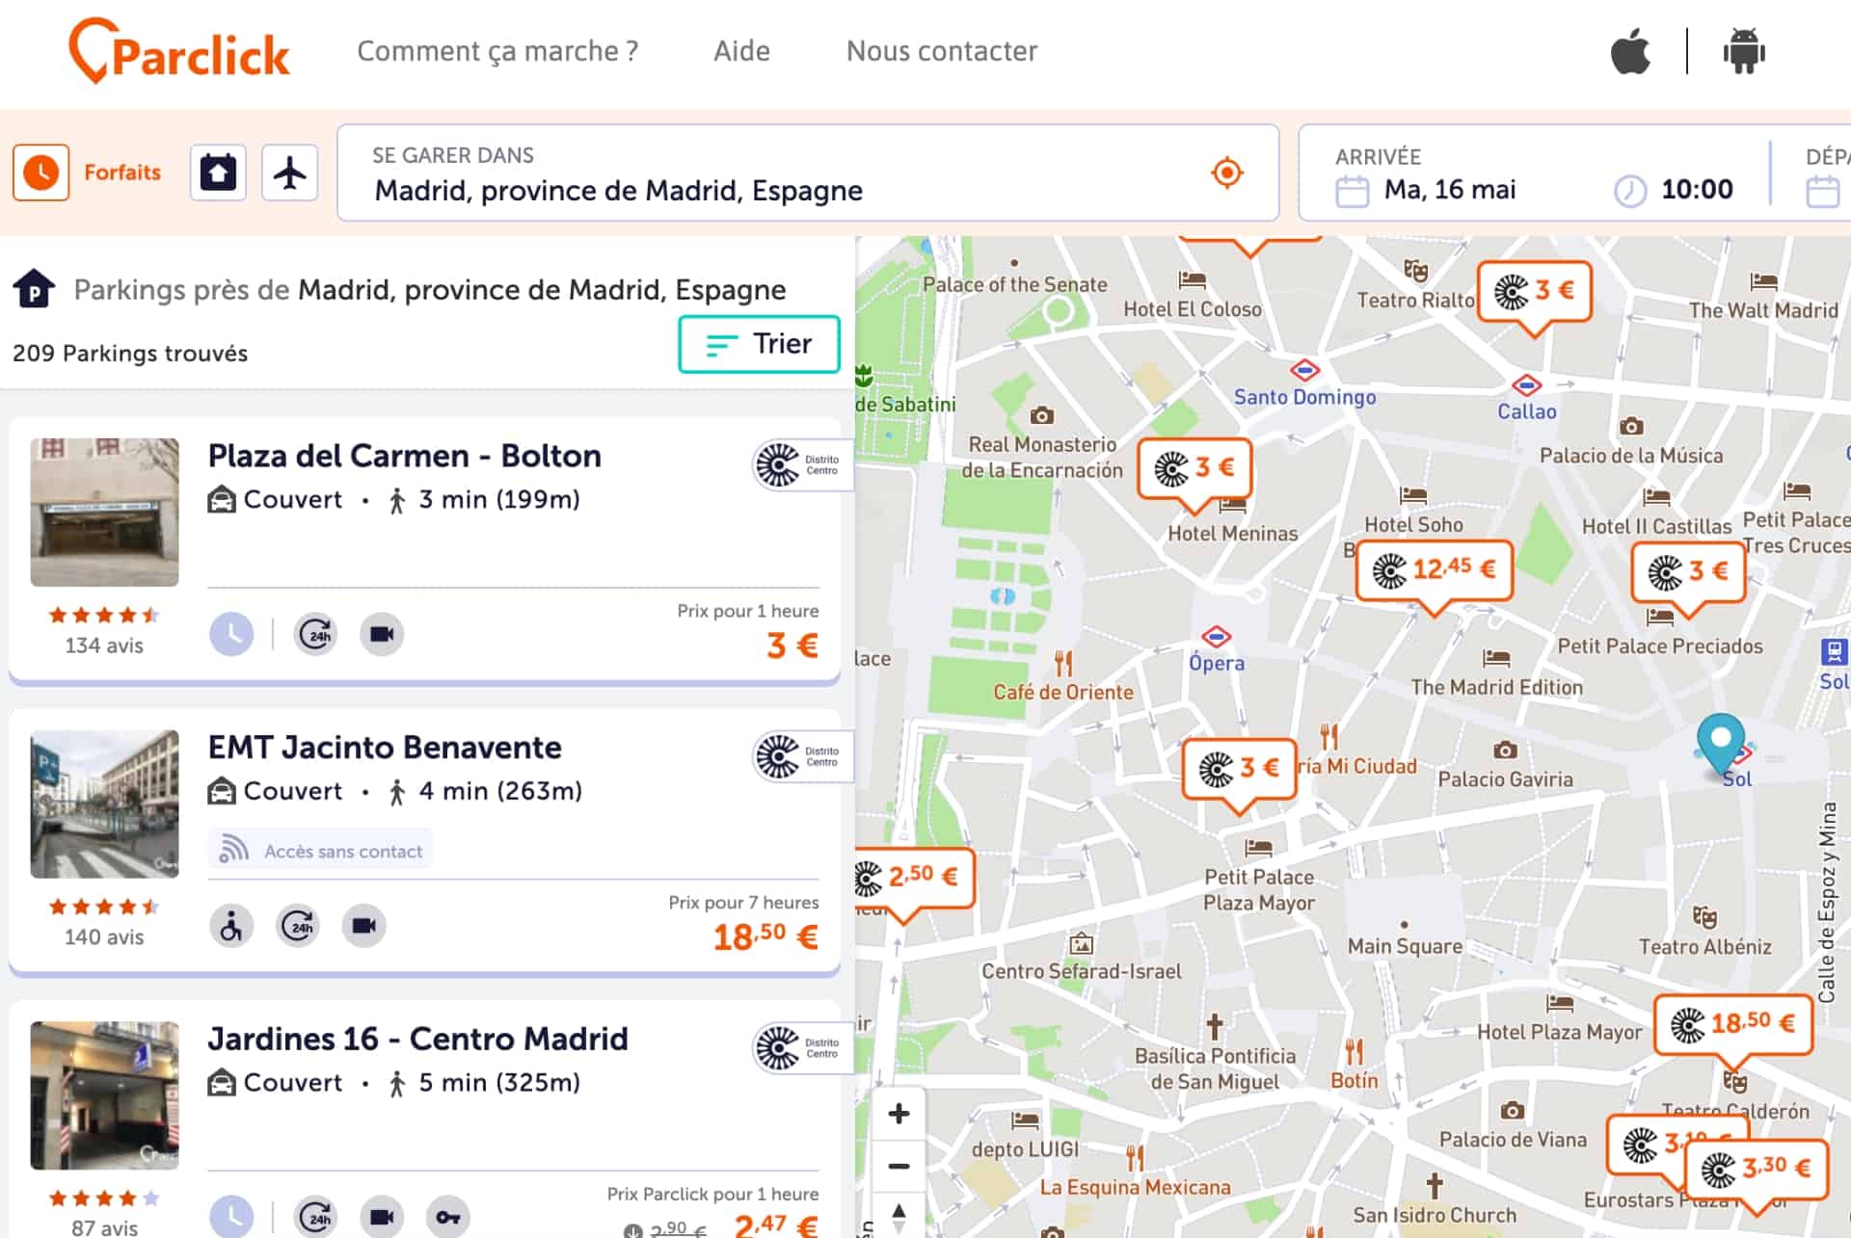Screen dimensions: 1851x1238
Task: Select the airport parking airplane icon
Action: click(289, 172)
